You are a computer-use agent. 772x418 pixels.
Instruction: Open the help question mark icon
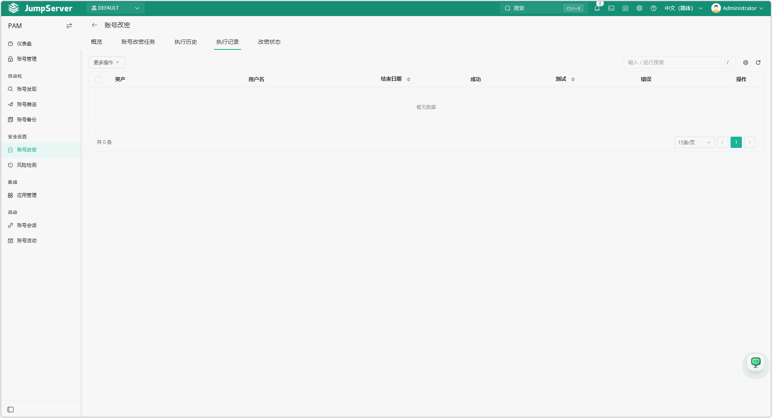653,8
